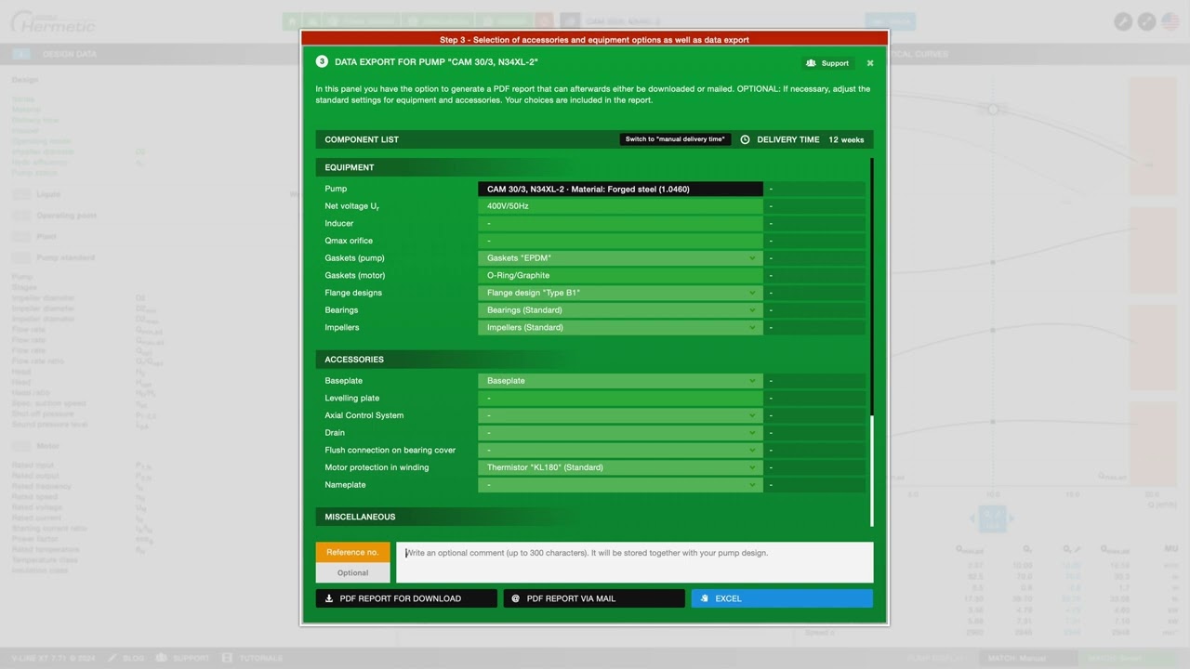Click the Qmax orifice value field
Viewport: 1190px width, 669px height.
(620, 241)
